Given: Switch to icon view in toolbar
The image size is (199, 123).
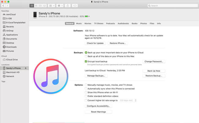Looking at the screenshot, I should click(x=32, y=6).
